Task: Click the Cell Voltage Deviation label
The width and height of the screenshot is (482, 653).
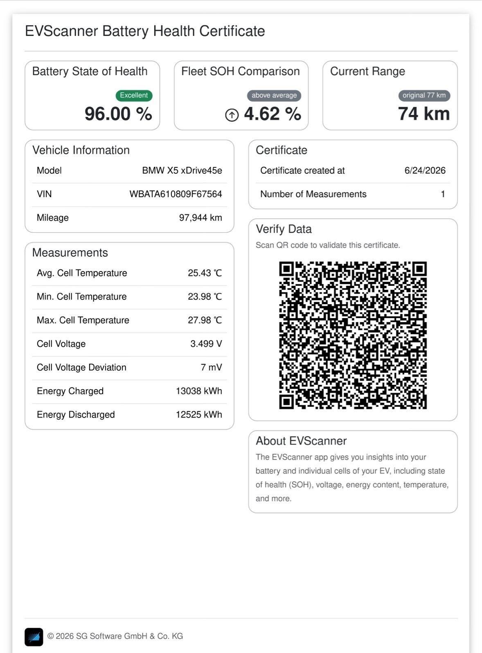Action: [x=81, y=367]
